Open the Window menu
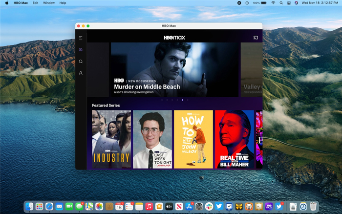 [x=49, y=3]
